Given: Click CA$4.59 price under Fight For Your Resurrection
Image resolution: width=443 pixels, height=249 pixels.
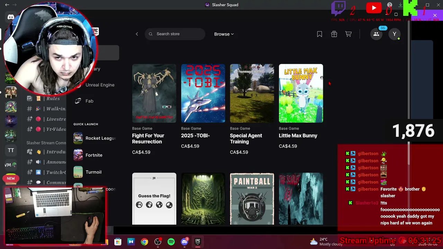Looking at the screenshot, I should coord(141,152).
